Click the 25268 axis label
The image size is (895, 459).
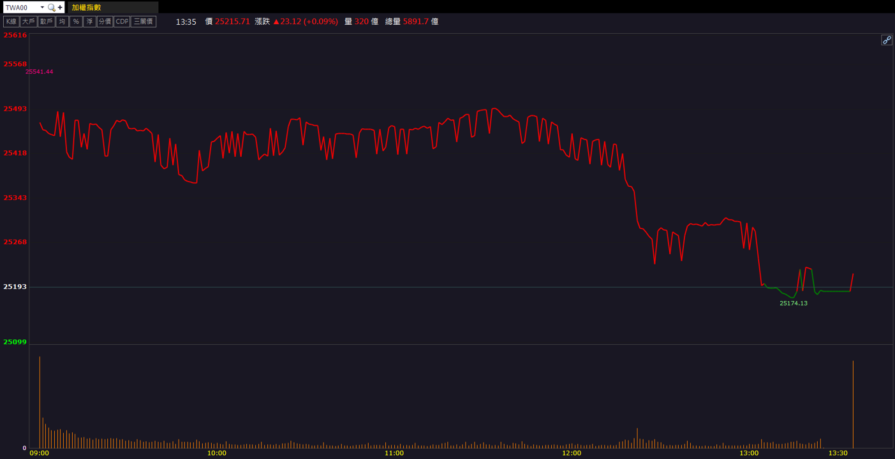click(x=15, y=242)
